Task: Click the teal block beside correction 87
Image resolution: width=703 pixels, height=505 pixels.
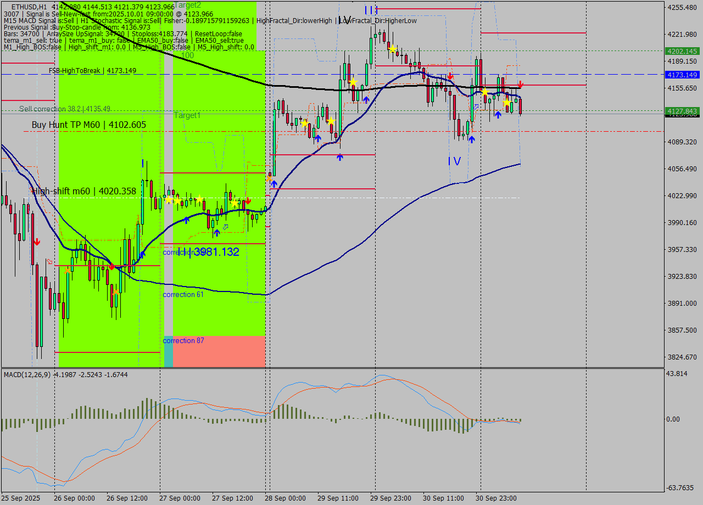Action: (x=169, y=351)
